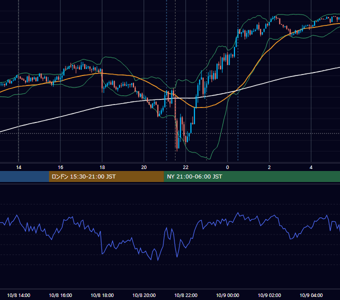Select the blue session bar before London

(x=24, y=176)
